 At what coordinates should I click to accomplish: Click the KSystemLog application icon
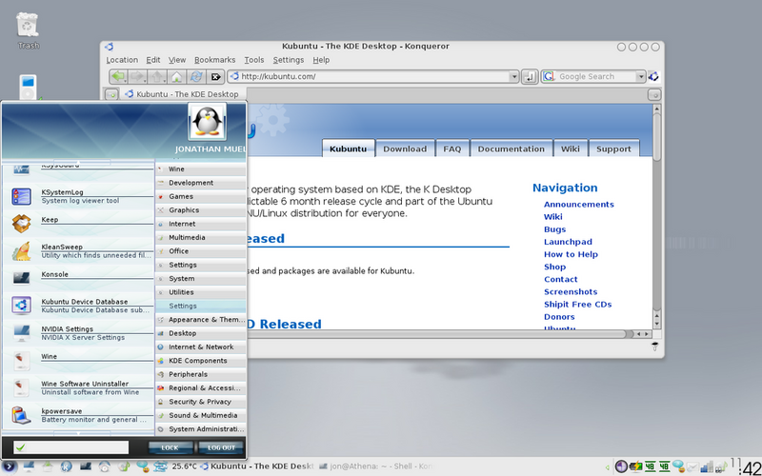(21, 196)
